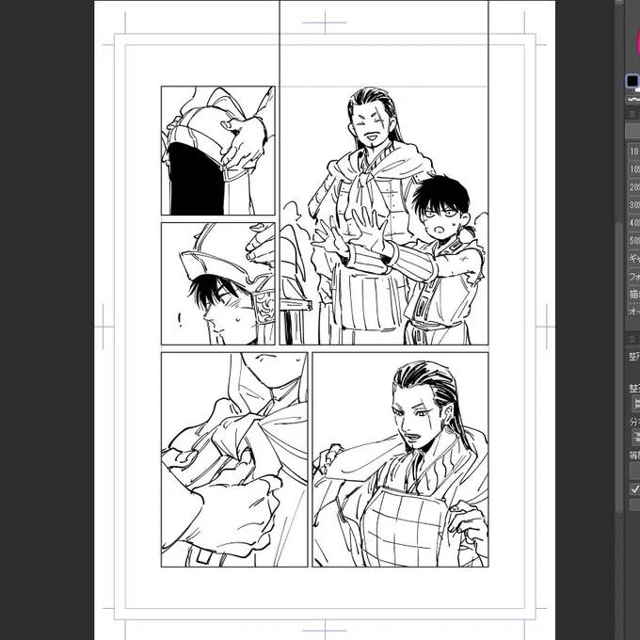Select the list row starting with ギャ
The image size is (640, 640).
633,259
